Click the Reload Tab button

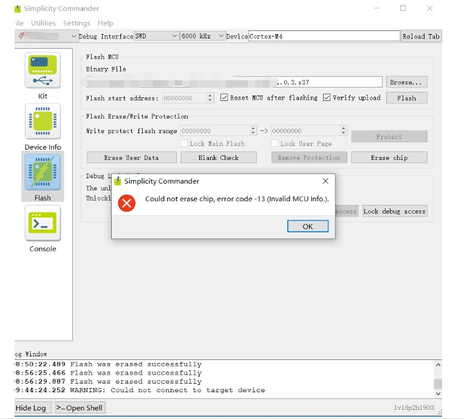click(x=421, y=36)
